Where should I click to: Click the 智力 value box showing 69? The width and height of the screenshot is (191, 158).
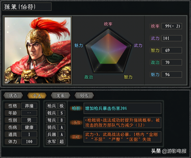172,50
